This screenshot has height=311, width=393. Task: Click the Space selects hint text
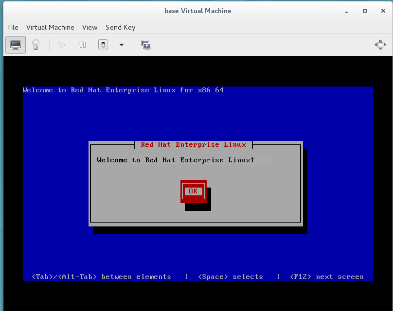(x=231, y=276)
